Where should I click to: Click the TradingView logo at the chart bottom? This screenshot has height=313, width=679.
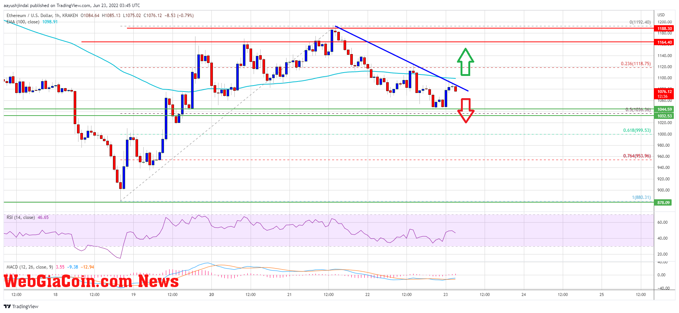tap(21, 306)
